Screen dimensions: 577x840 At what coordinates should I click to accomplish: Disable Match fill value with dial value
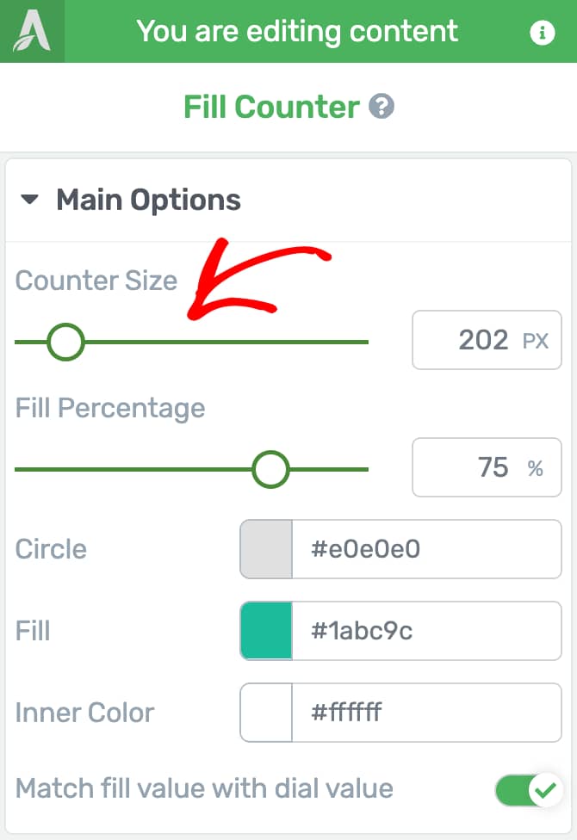click(528, 789)
